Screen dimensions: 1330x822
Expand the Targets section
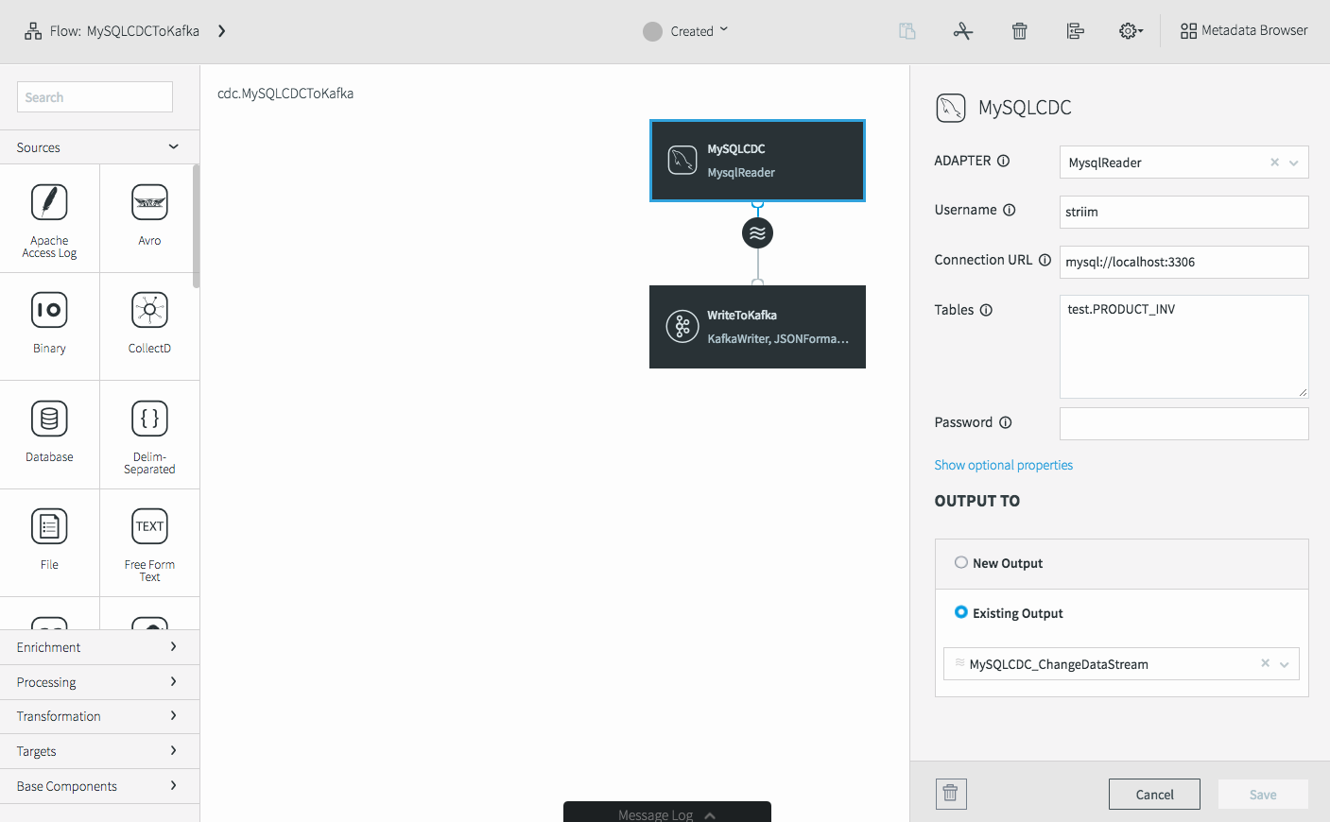coord(99,751)
